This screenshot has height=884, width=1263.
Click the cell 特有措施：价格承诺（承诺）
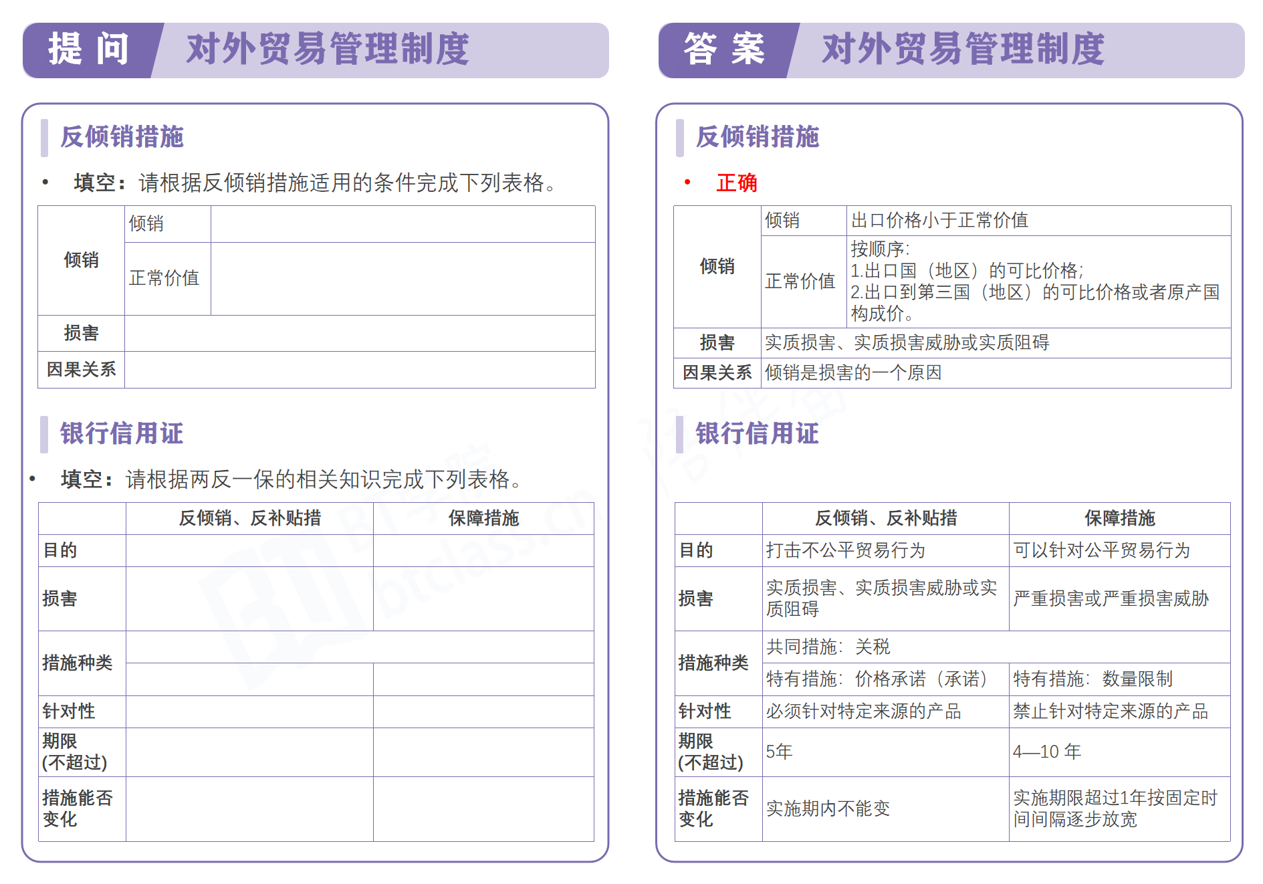[885, 679]
